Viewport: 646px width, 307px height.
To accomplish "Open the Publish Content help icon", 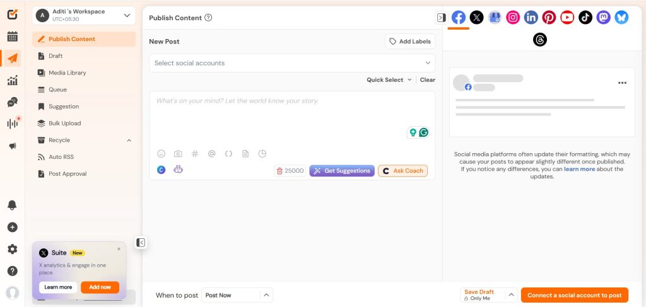I will (208, 18).
